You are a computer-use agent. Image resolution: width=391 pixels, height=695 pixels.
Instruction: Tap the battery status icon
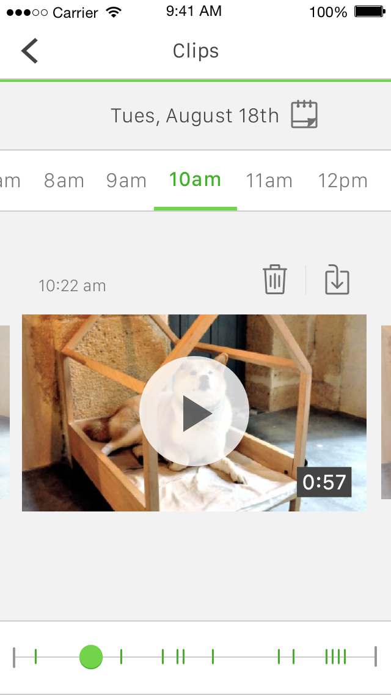369,12
